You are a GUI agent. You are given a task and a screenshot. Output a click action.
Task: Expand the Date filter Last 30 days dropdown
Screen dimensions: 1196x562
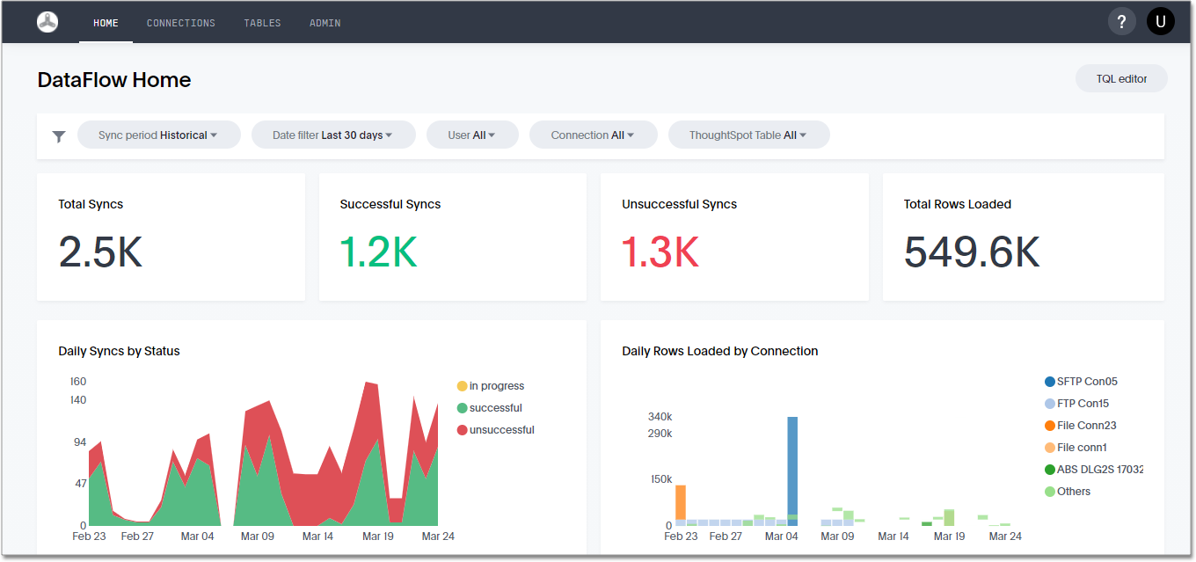tap(333, 135)
